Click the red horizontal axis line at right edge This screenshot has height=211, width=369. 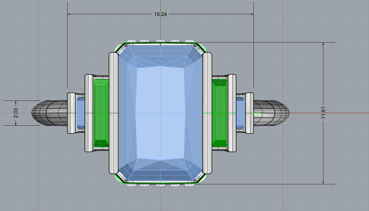pyautogui.click(x=332, y=112)
